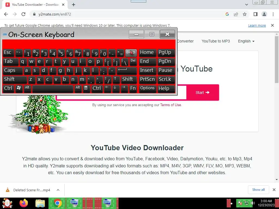The height and width of the screenshot is (209, 279).
Task: Toggle the ScrLk key on On-Screen Keyboard
Action: (166, 79)
